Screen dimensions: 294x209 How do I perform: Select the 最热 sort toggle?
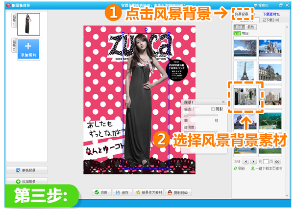pos(250,27)
